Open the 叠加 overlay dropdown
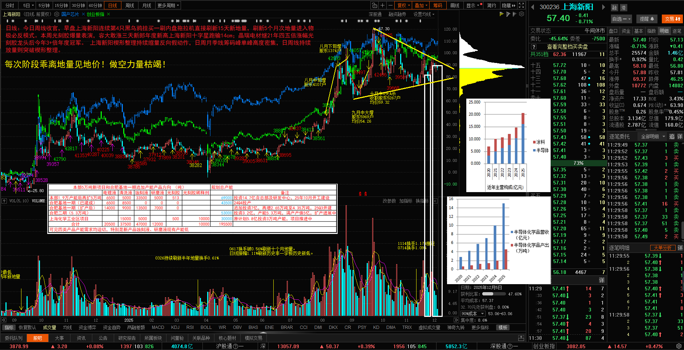This screenshot has width=684, height=350. tap(421, 5)
